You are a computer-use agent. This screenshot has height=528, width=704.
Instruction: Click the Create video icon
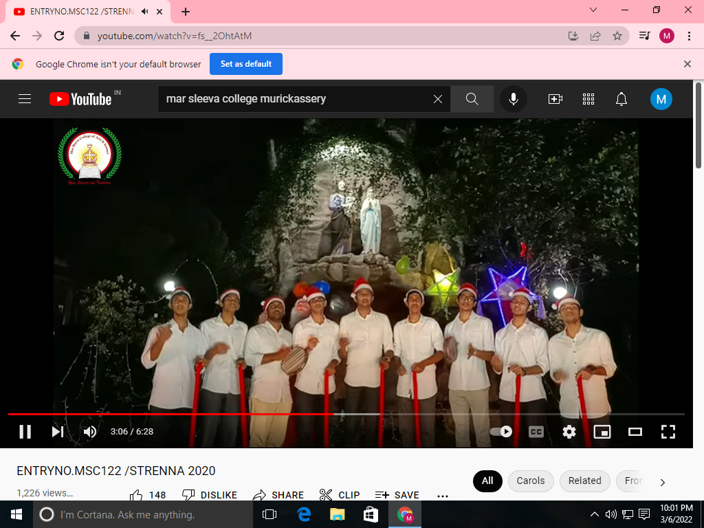tap(555, 99)
